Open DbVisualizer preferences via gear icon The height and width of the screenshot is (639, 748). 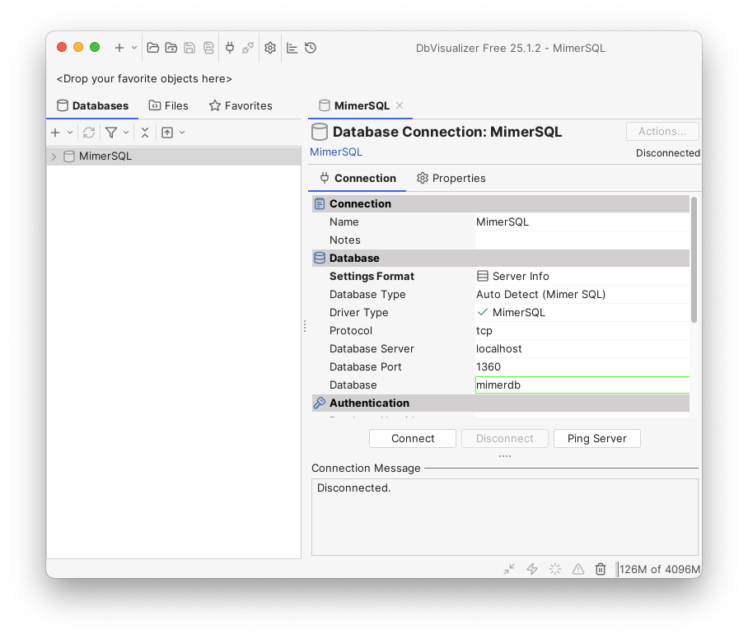[270, 47]
